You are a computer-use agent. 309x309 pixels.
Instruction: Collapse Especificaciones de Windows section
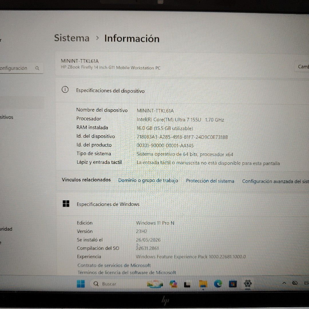point(183,204)
